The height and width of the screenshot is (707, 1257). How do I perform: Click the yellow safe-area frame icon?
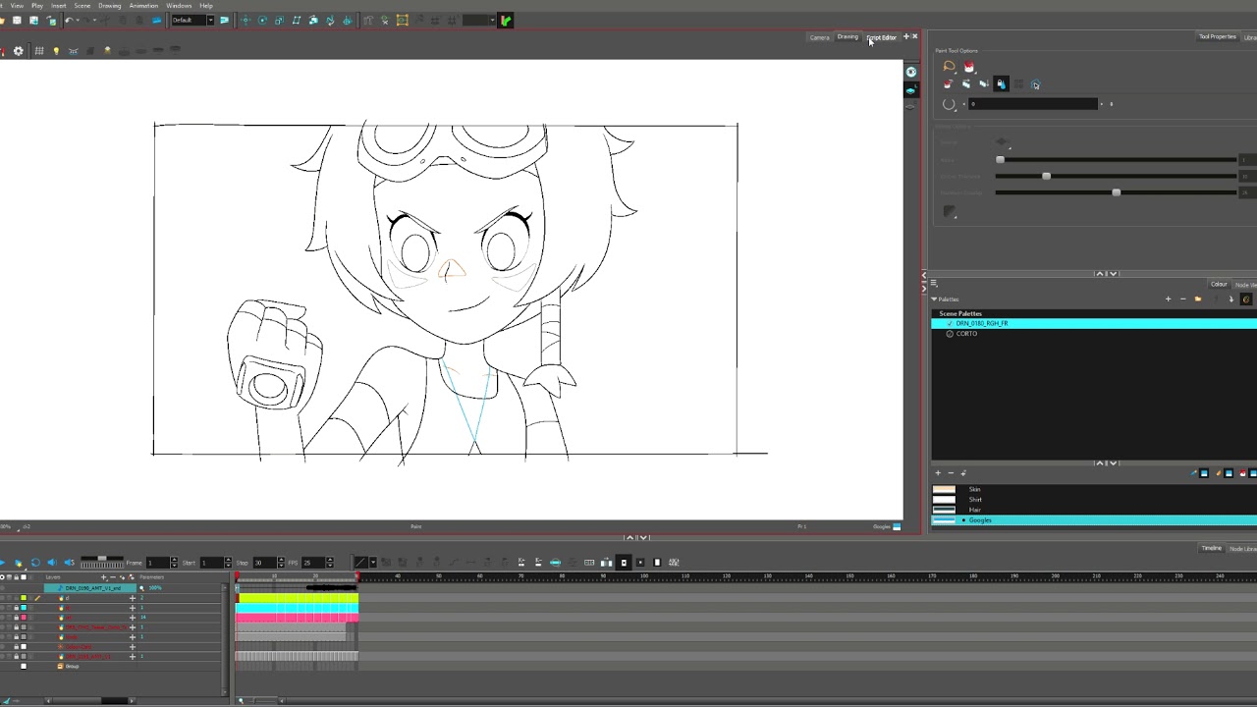(402, 21)
